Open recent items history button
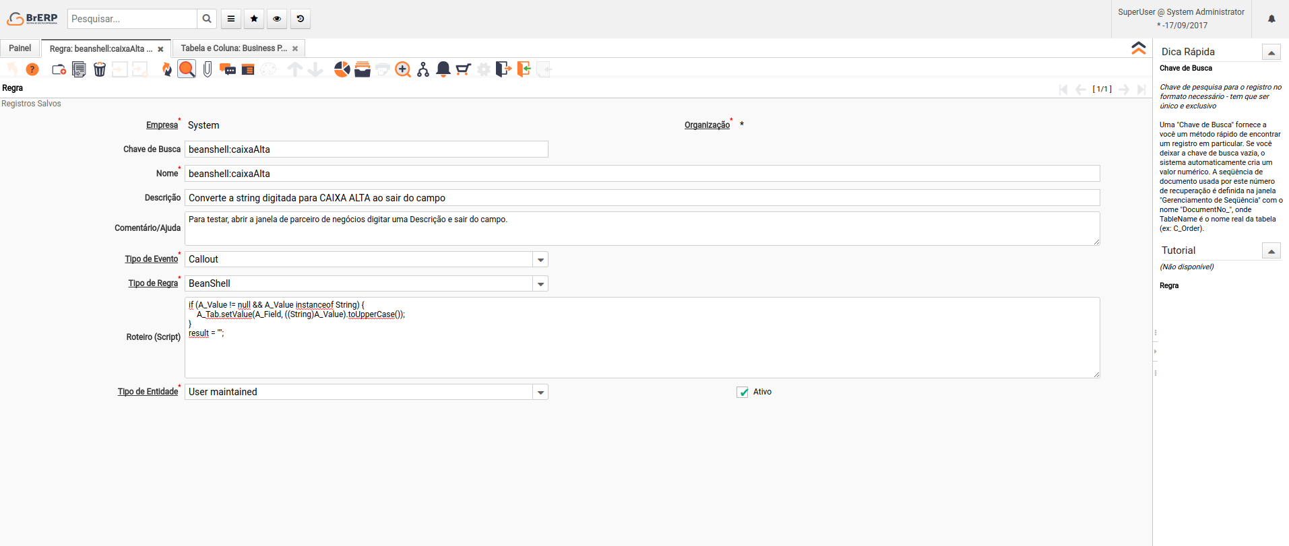This screenshot has width=1289, height=546. click(301, 19)
